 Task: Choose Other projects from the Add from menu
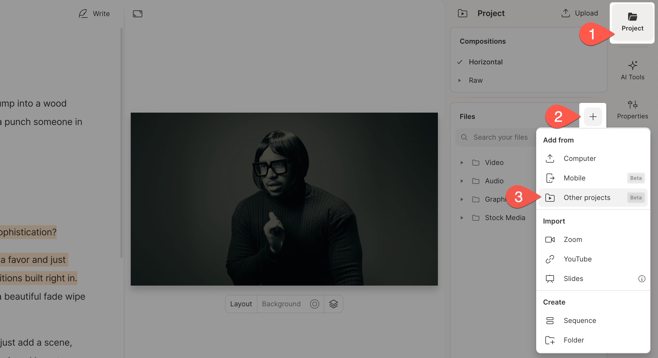587,197
